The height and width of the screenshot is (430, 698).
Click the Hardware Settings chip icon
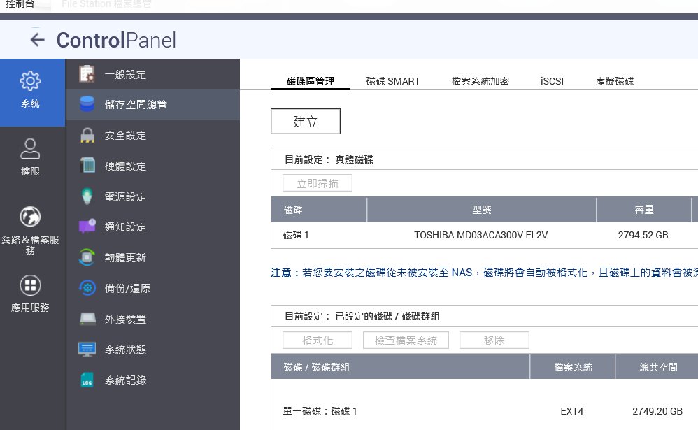(87, 166)
